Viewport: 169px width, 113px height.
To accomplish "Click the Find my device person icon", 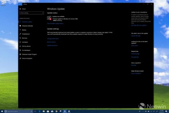I will click(20, 46).
